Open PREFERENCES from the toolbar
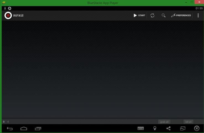The width and height of the screenshot is (204, 133). [181, 16]
